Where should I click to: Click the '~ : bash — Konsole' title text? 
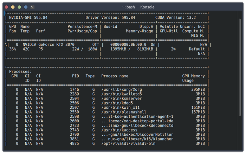138,7
